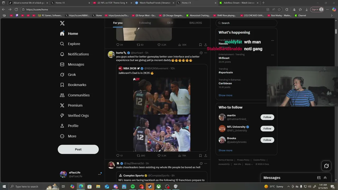The height and width of the screenshot is (190, 338).
Task: Open Communities from the sidebar
Action: (x=75, y=95)
